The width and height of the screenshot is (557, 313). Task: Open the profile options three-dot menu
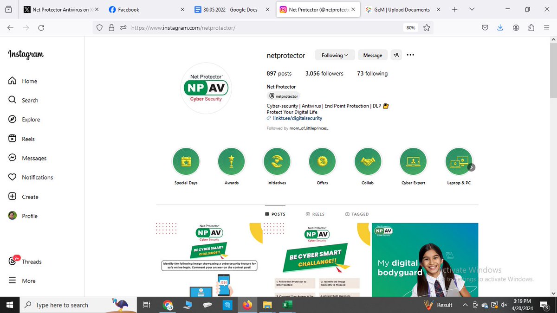410,55
